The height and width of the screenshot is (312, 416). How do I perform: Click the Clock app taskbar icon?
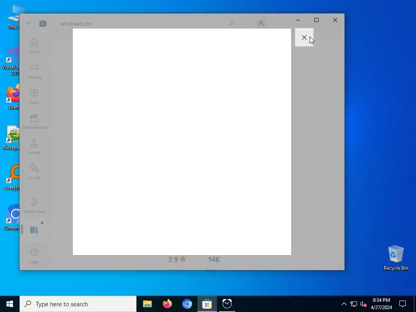(227, 304)
